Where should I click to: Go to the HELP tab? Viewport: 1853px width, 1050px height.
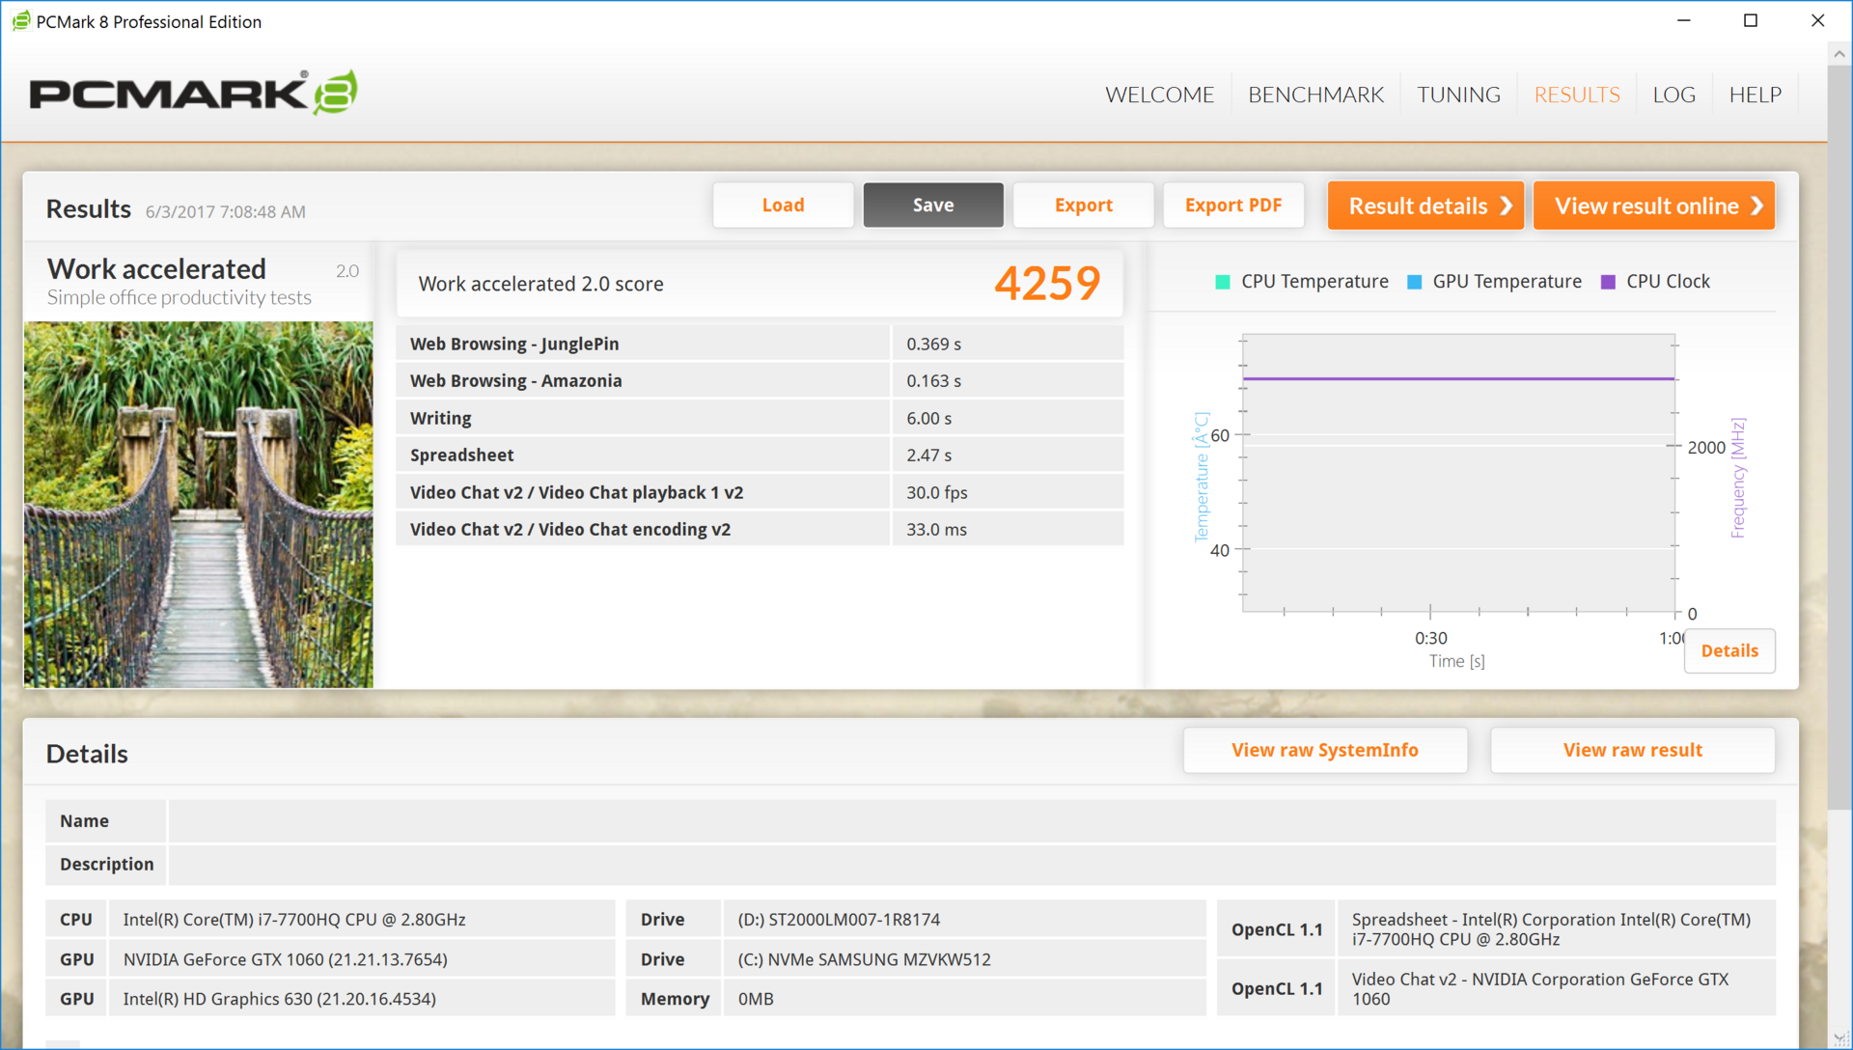coord(1755,95)
